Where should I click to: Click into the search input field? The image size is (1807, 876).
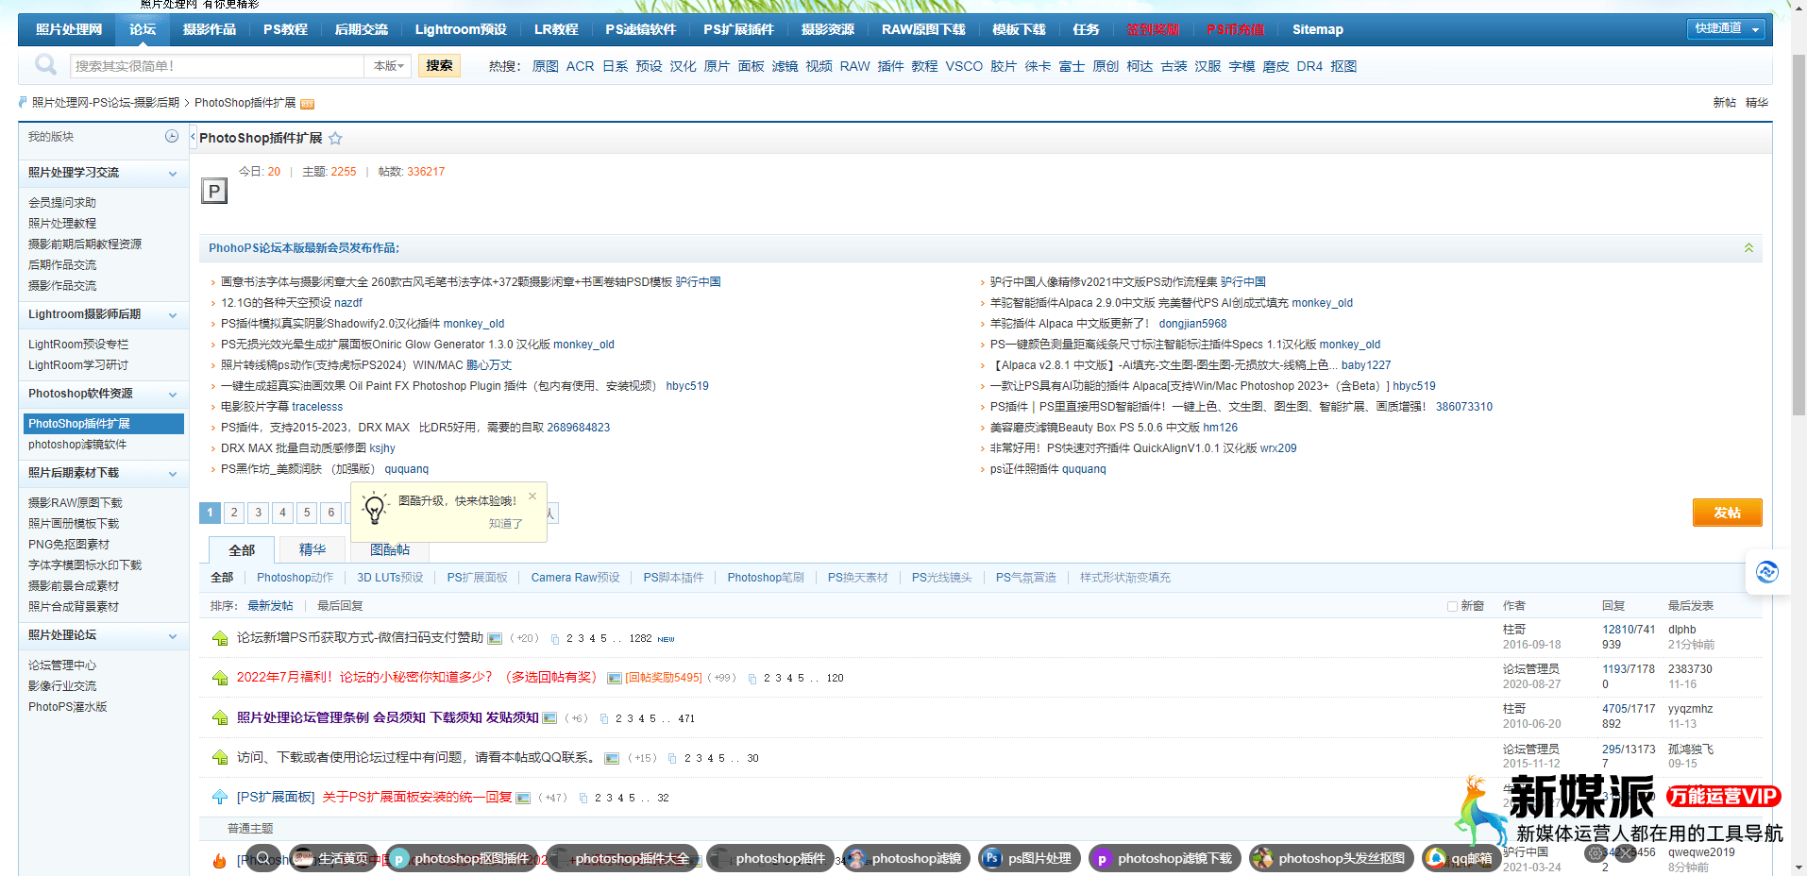coord(217,66)
